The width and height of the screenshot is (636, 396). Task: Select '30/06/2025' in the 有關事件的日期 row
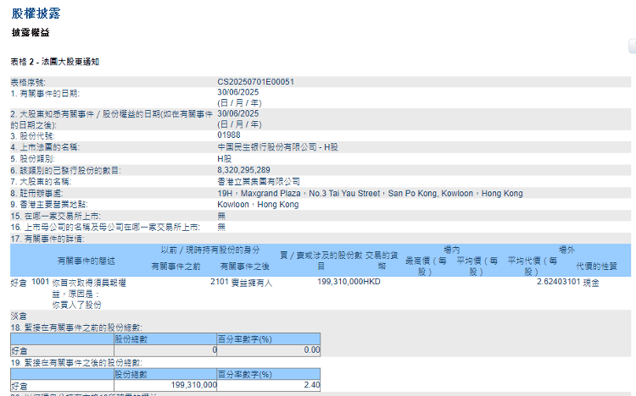click(x=237, y=92)
